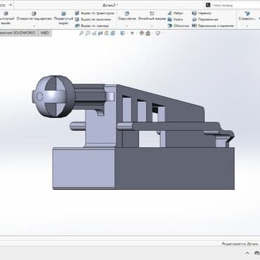The width and height of the screenshot is (260, 260).
Task: Open the SOLIDWORKS Add-Ins tab
Action: click(x=18, y=33)
